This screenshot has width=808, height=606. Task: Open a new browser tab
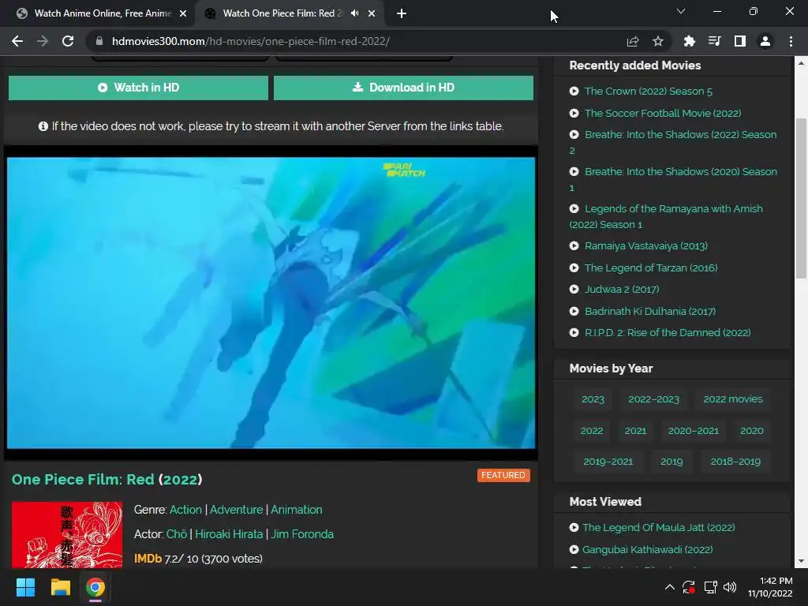pos(402,13)
